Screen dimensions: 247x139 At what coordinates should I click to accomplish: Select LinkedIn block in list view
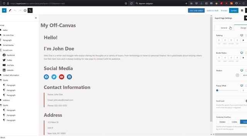[x=10, y=70]
